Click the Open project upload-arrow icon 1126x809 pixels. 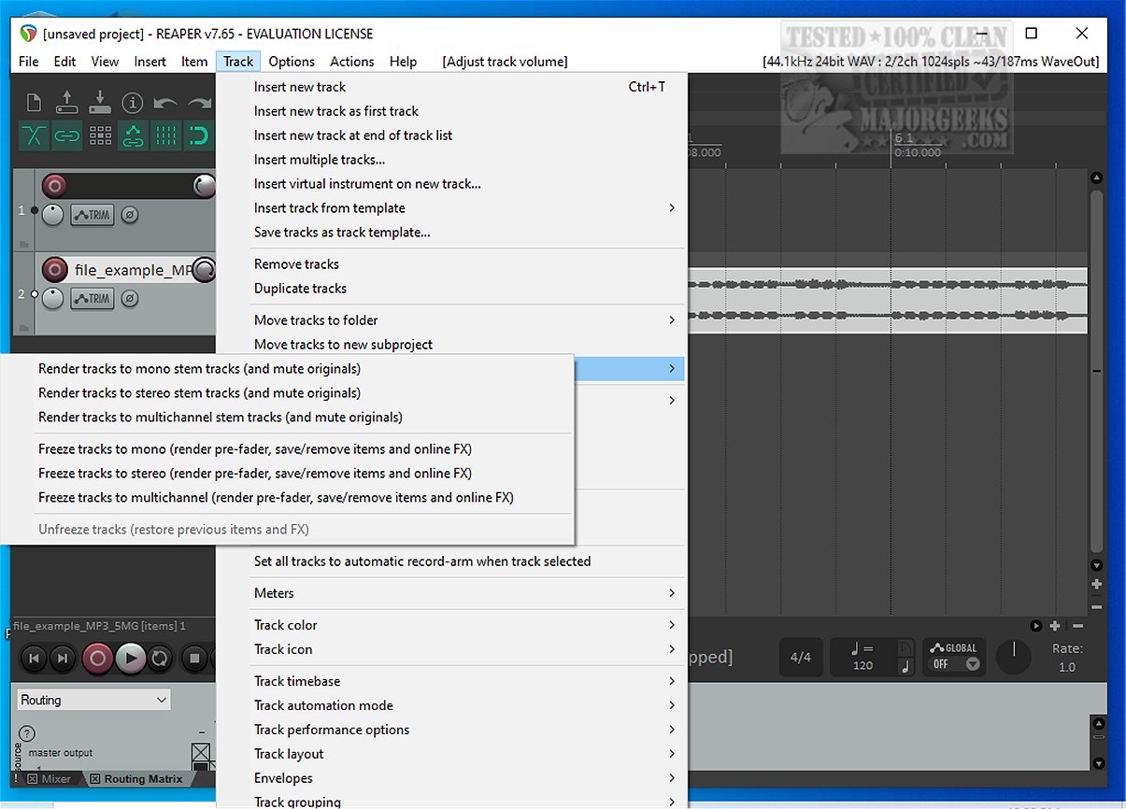[x=66, y=102]
